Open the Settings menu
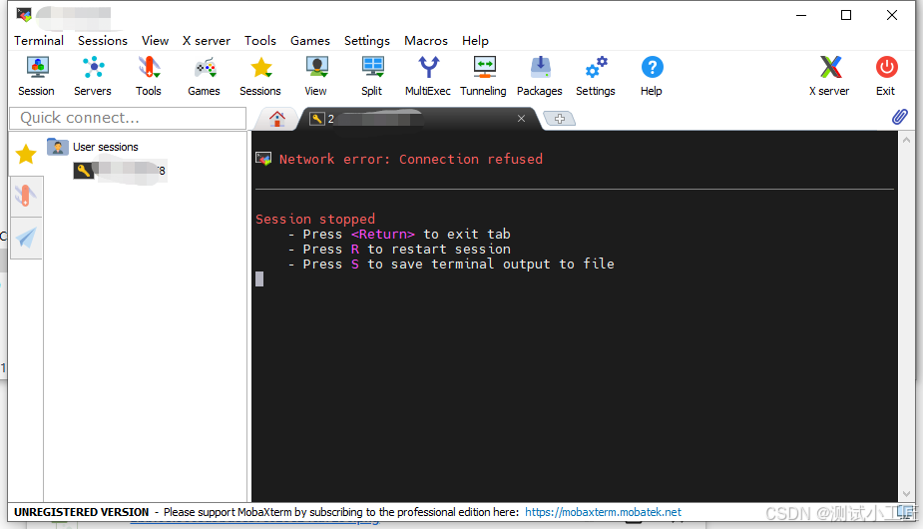Viewport: 923px width, 529px height. point(367,41)
